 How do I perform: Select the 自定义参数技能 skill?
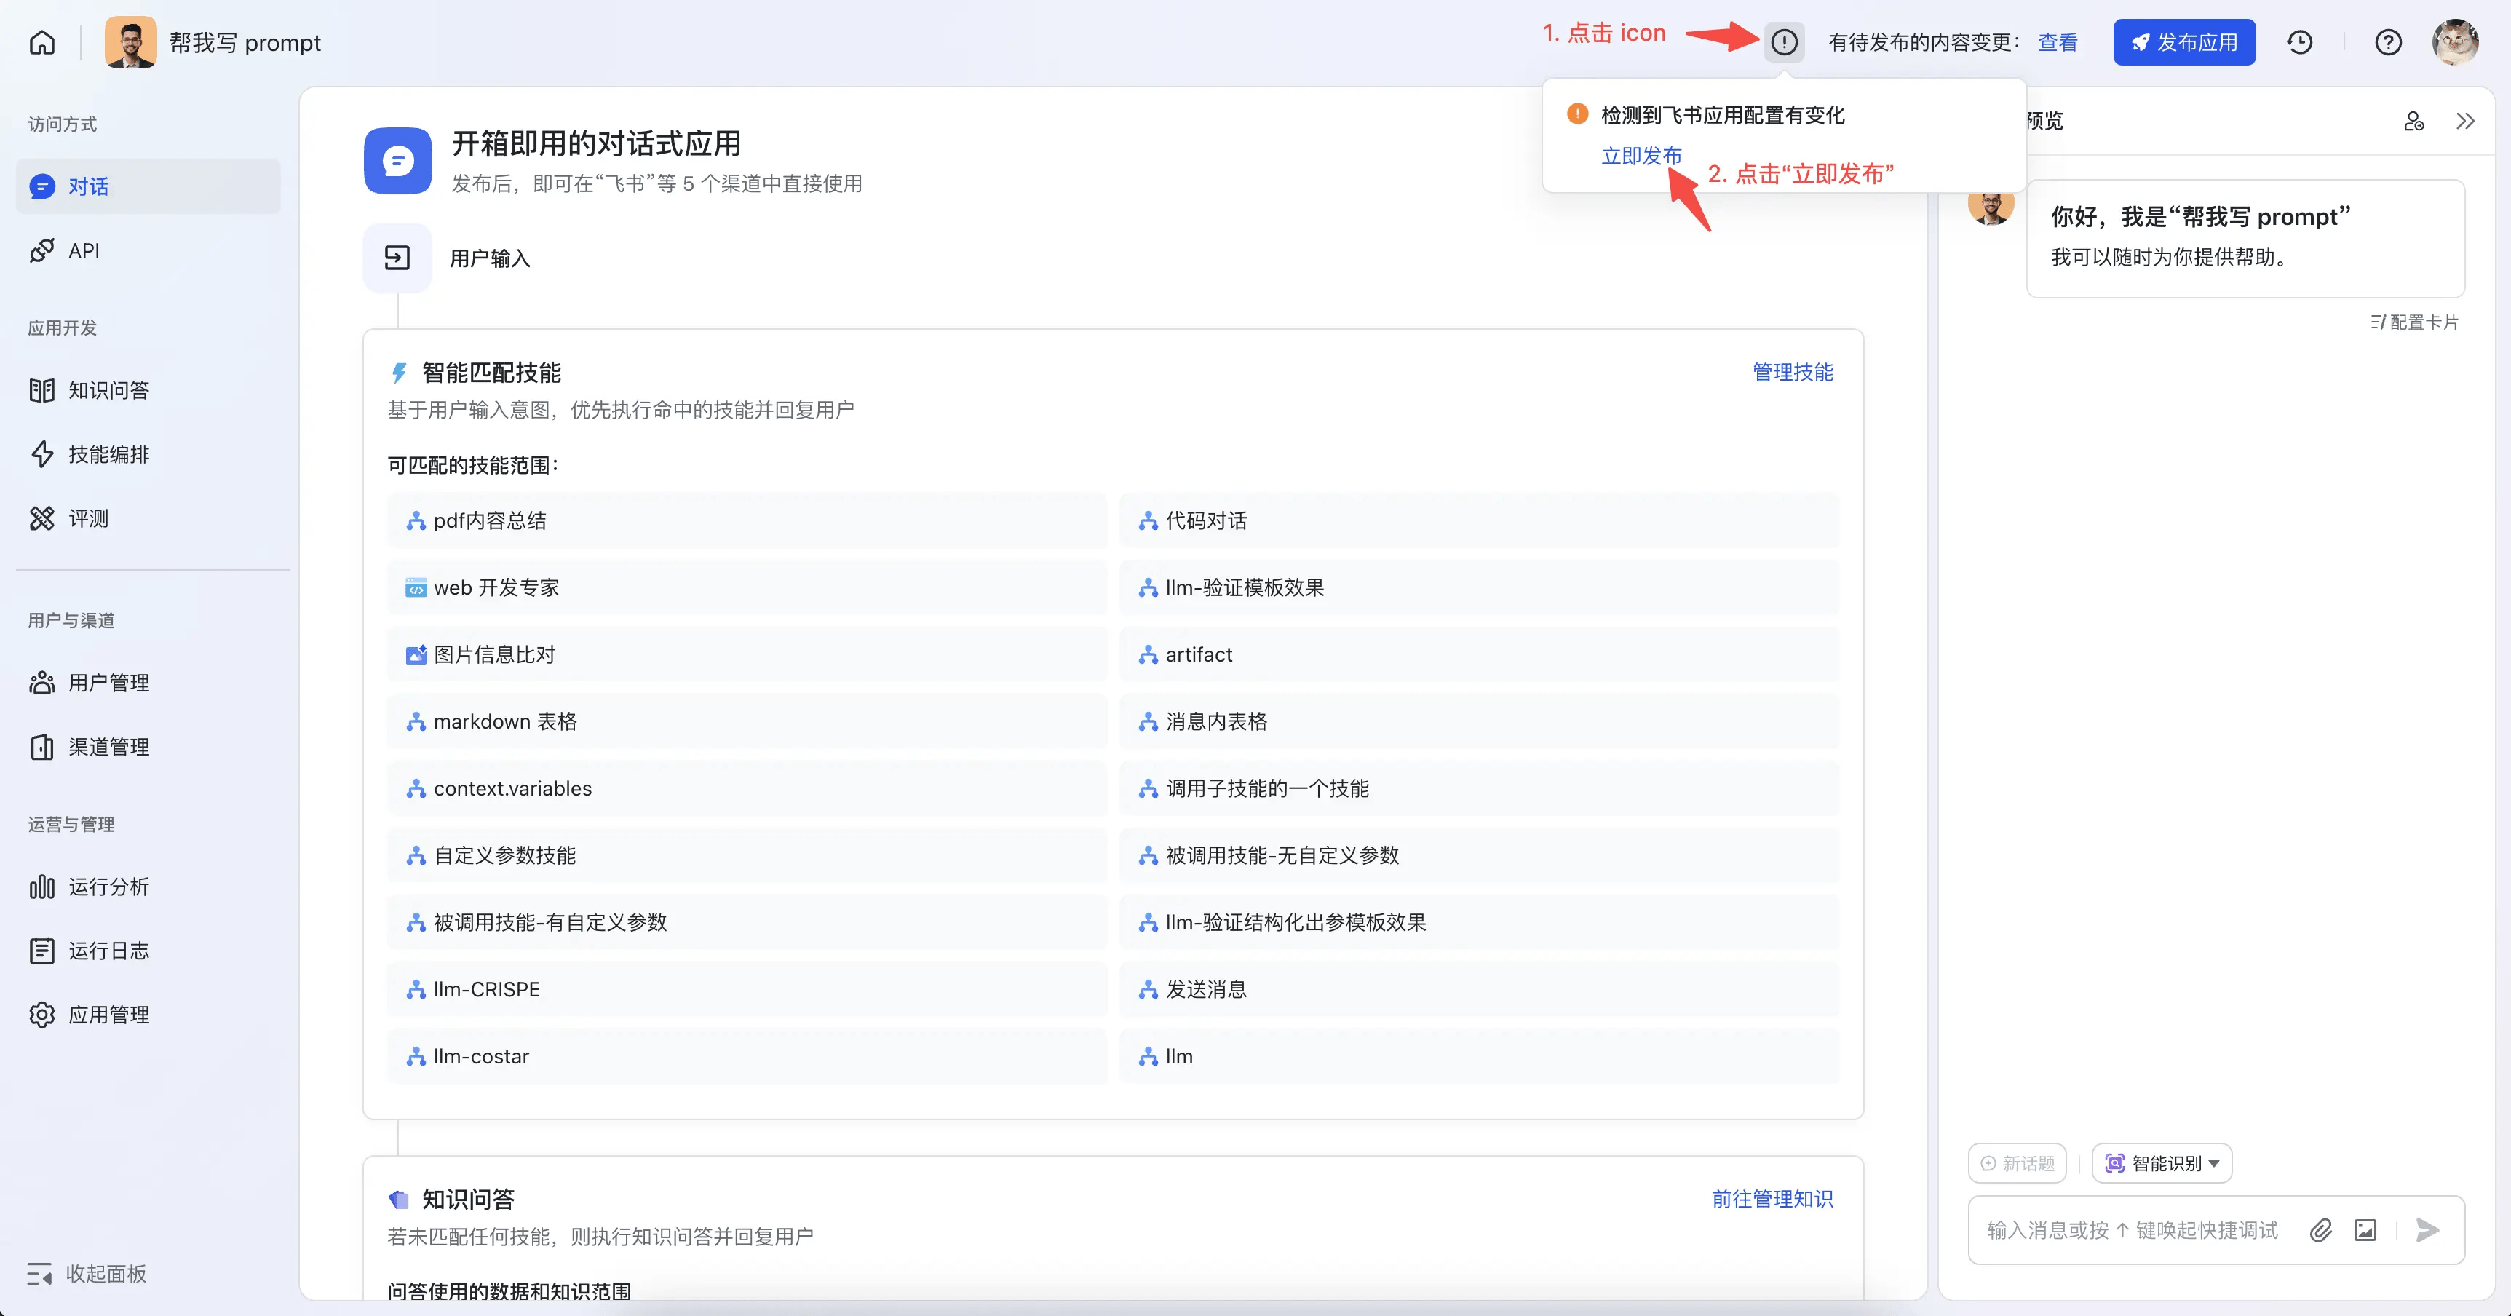tap(747, 855)
